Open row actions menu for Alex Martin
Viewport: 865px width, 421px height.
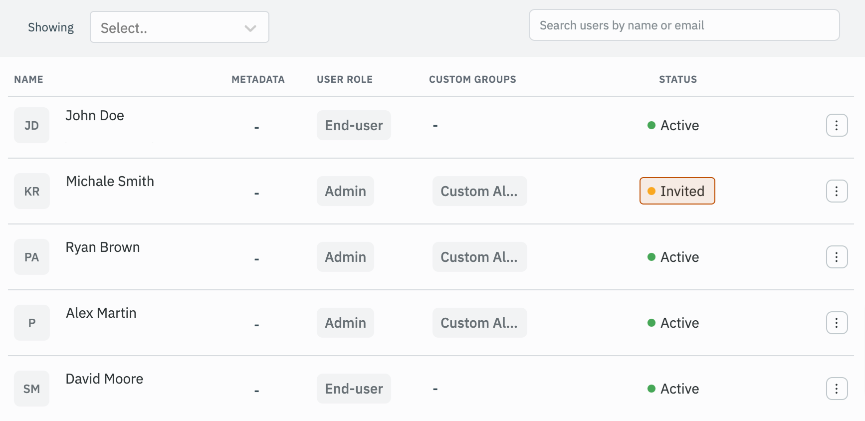coord(837,323)
